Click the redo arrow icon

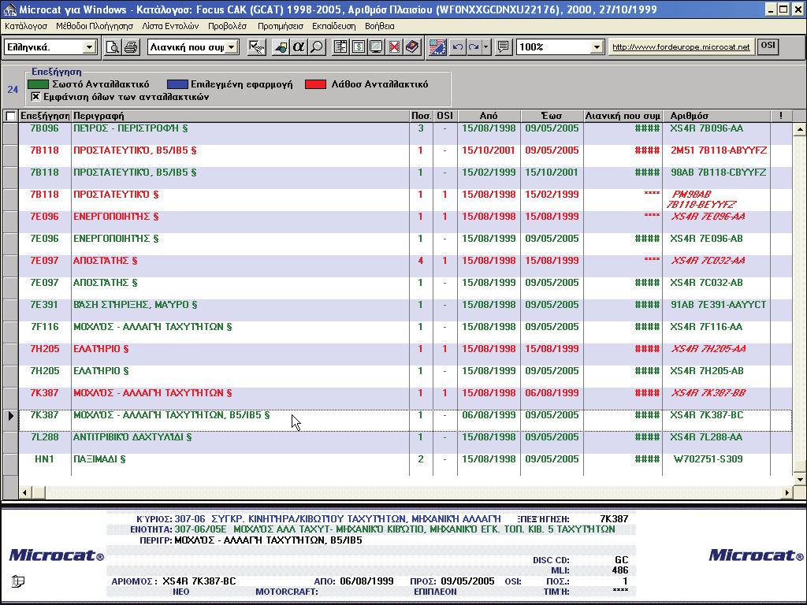point(474,47)
